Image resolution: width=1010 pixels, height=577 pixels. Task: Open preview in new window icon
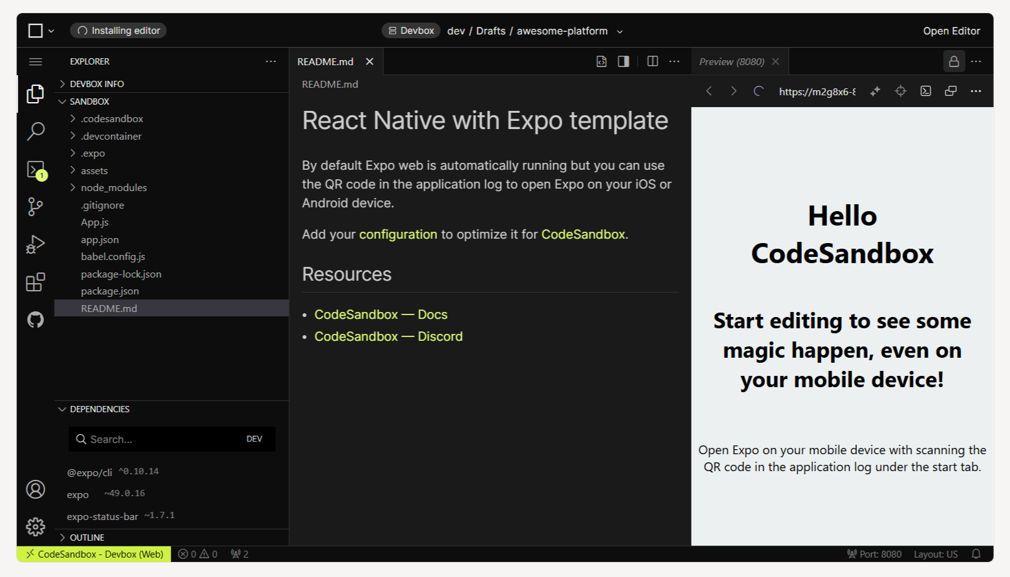(951, 91)
